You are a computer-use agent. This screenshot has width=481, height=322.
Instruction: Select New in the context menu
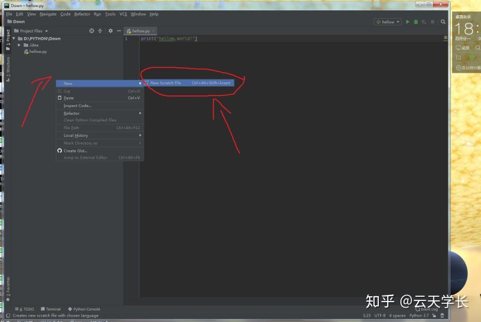(x=100, y=84)
